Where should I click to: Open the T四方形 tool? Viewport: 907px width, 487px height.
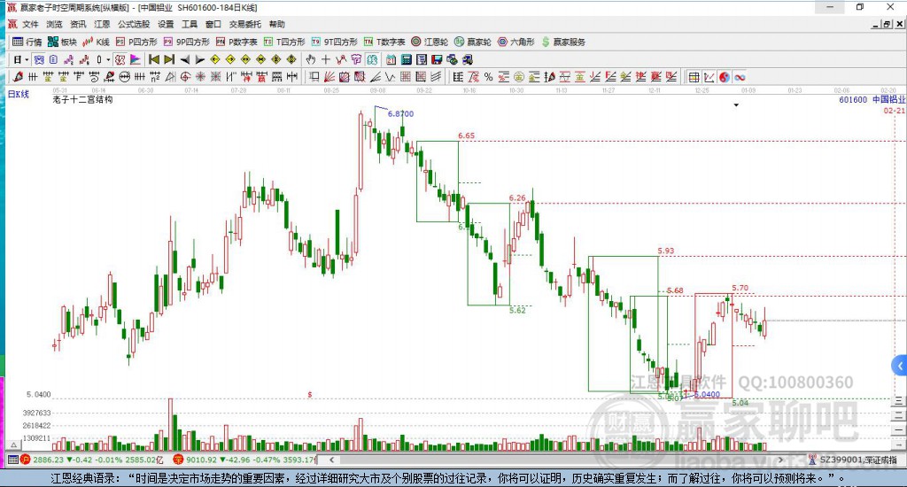click(x=284, y=42)
